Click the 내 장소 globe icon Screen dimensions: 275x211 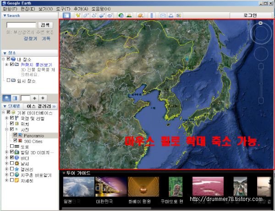pos(13,59)
